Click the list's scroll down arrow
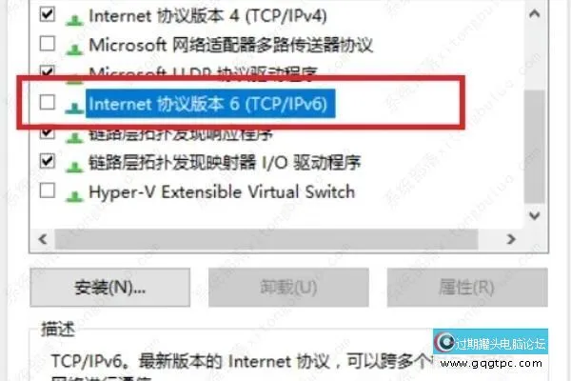Image resolution: width=571 pixels, height=381 pixels. coord(534,215)
